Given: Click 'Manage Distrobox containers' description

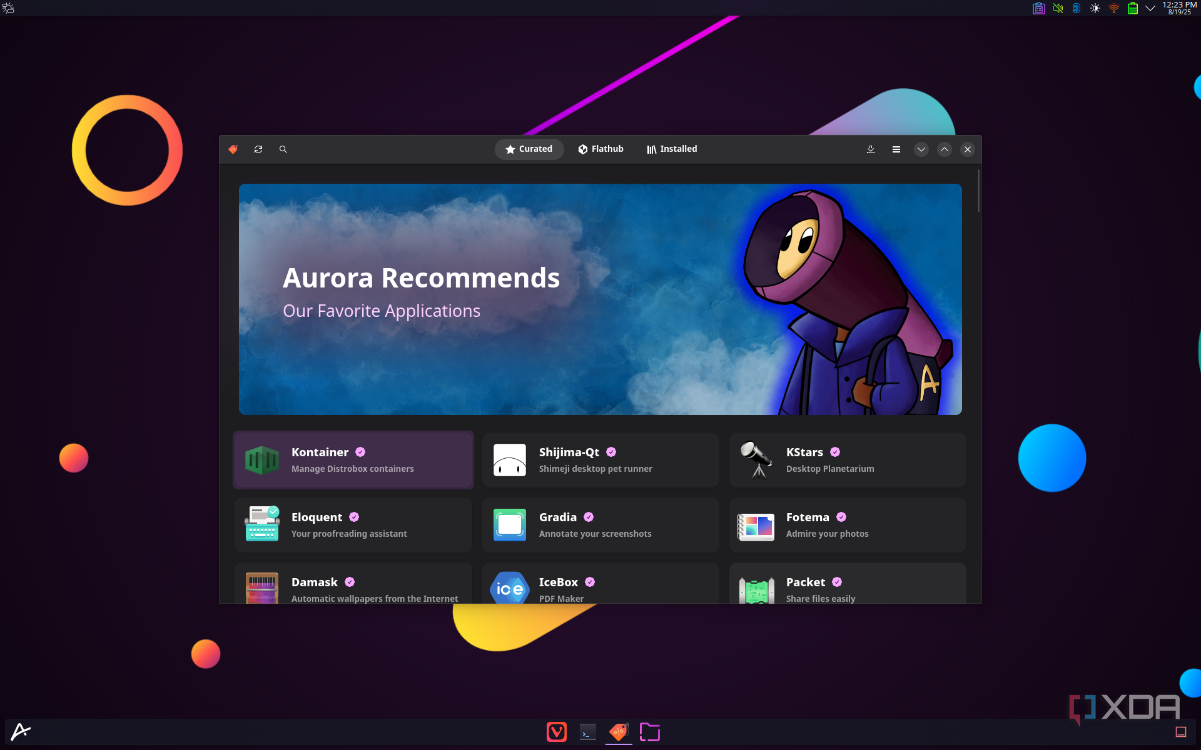Looking at the screenshot, I should click(352, 469).
